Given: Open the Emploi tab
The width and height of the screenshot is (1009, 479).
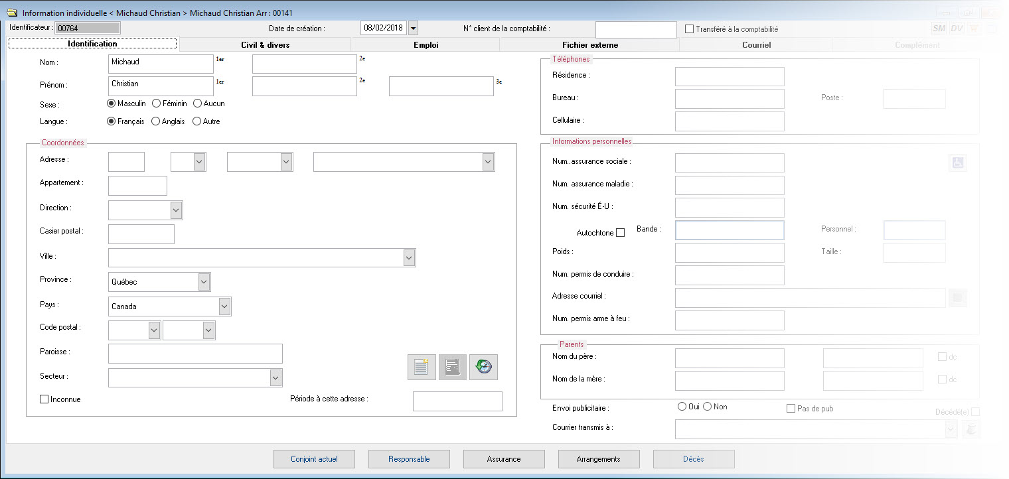Looking at the screenshot, I should coord(425,45).
